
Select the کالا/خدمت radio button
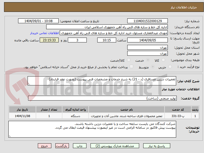coord(129,60)
